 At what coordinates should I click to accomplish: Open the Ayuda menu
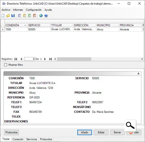[48, 10]
